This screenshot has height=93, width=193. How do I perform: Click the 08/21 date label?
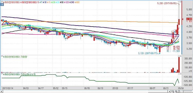166,88
